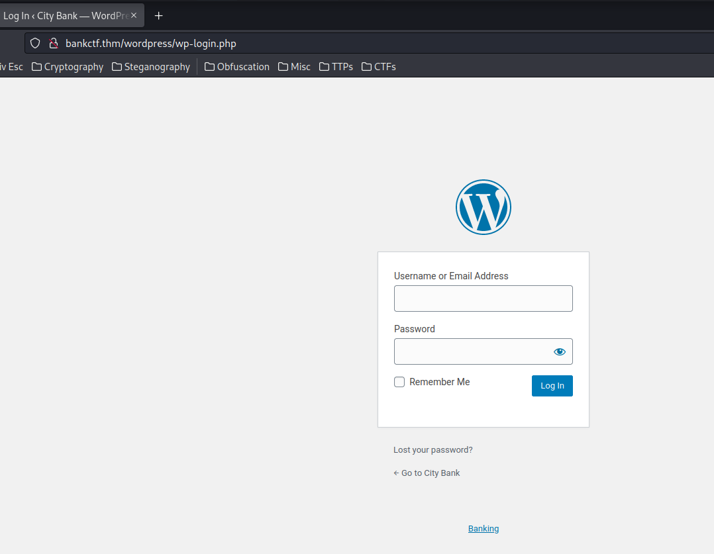Image resolution: width=714 pixels, height=554 pixels.
Task: Open the CTFs bookmarks folder
Action: 378,67
